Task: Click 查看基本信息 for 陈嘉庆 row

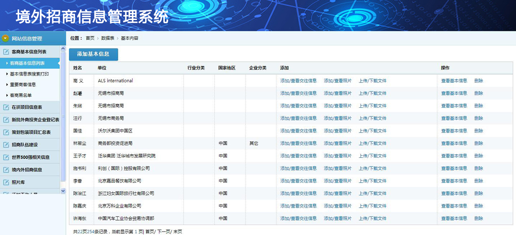Action: tap(454, 206)
